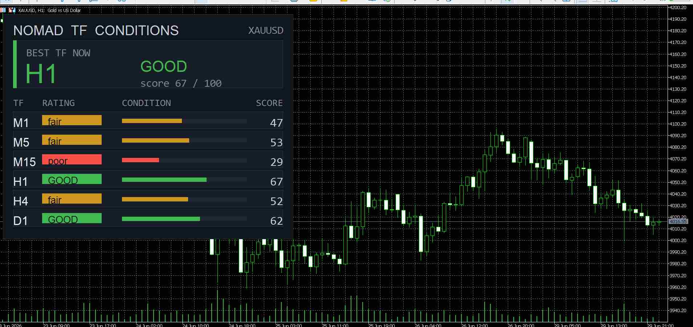Click the green GOOD rating badge in the D1 row

click(72, 218)
